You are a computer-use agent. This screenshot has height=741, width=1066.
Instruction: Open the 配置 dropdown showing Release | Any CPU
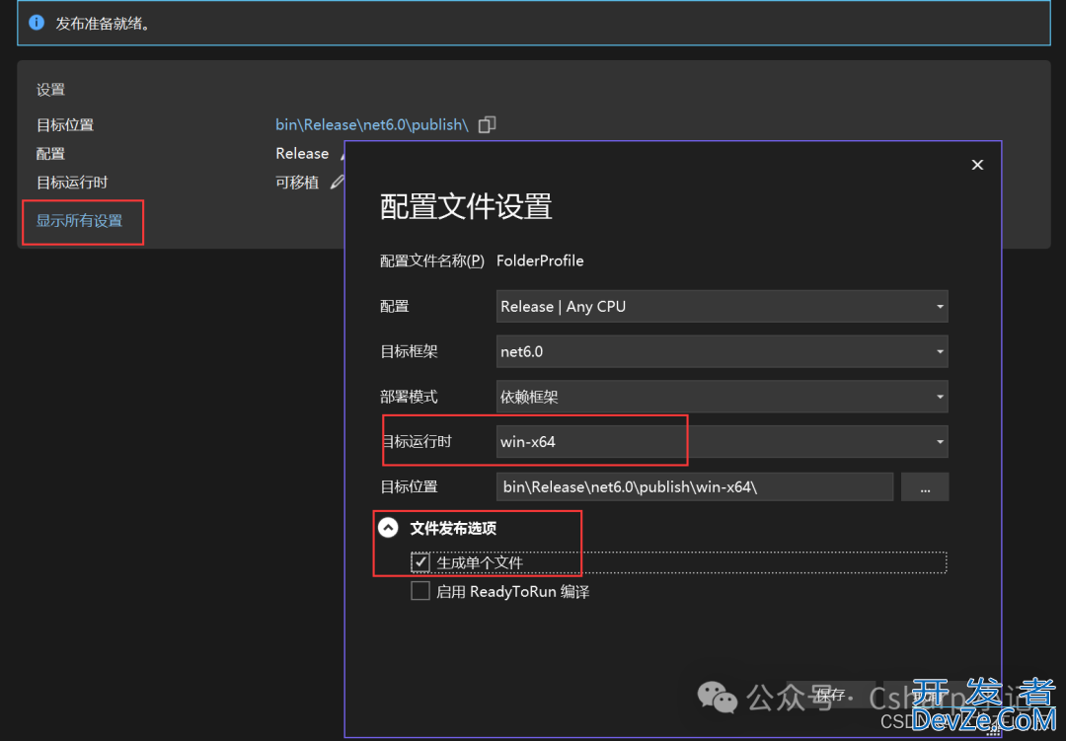(722, 307)
